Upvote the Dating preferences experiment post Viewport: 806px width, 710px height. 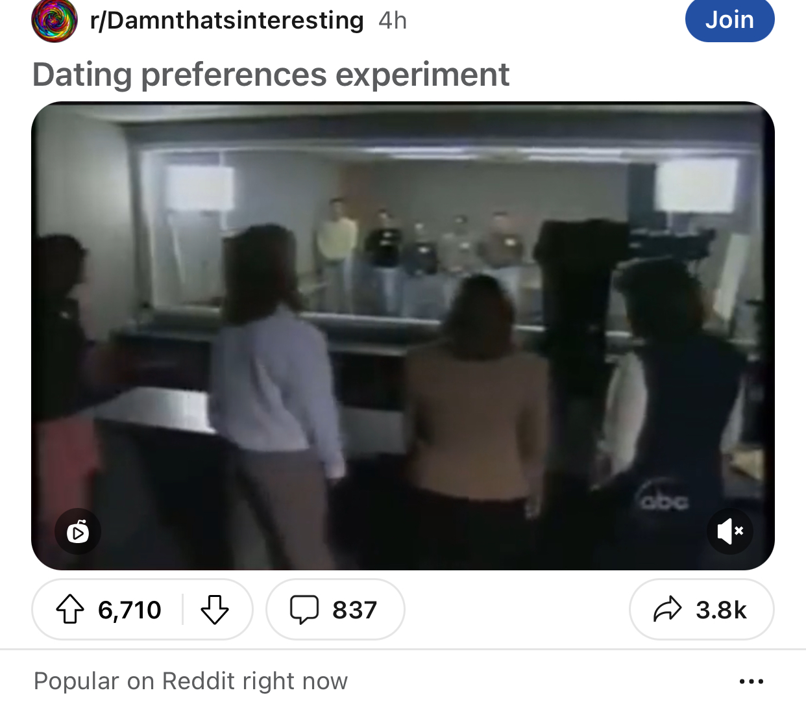70,610
